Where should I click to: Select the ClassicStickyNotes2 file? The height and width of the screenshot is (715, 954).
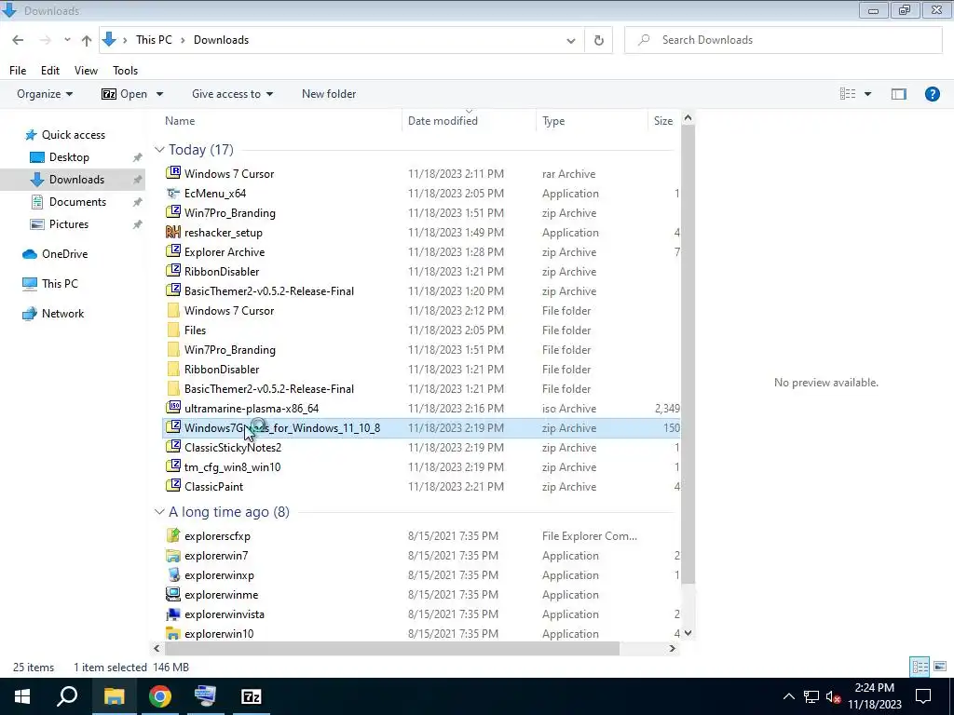tap(232, 448)
